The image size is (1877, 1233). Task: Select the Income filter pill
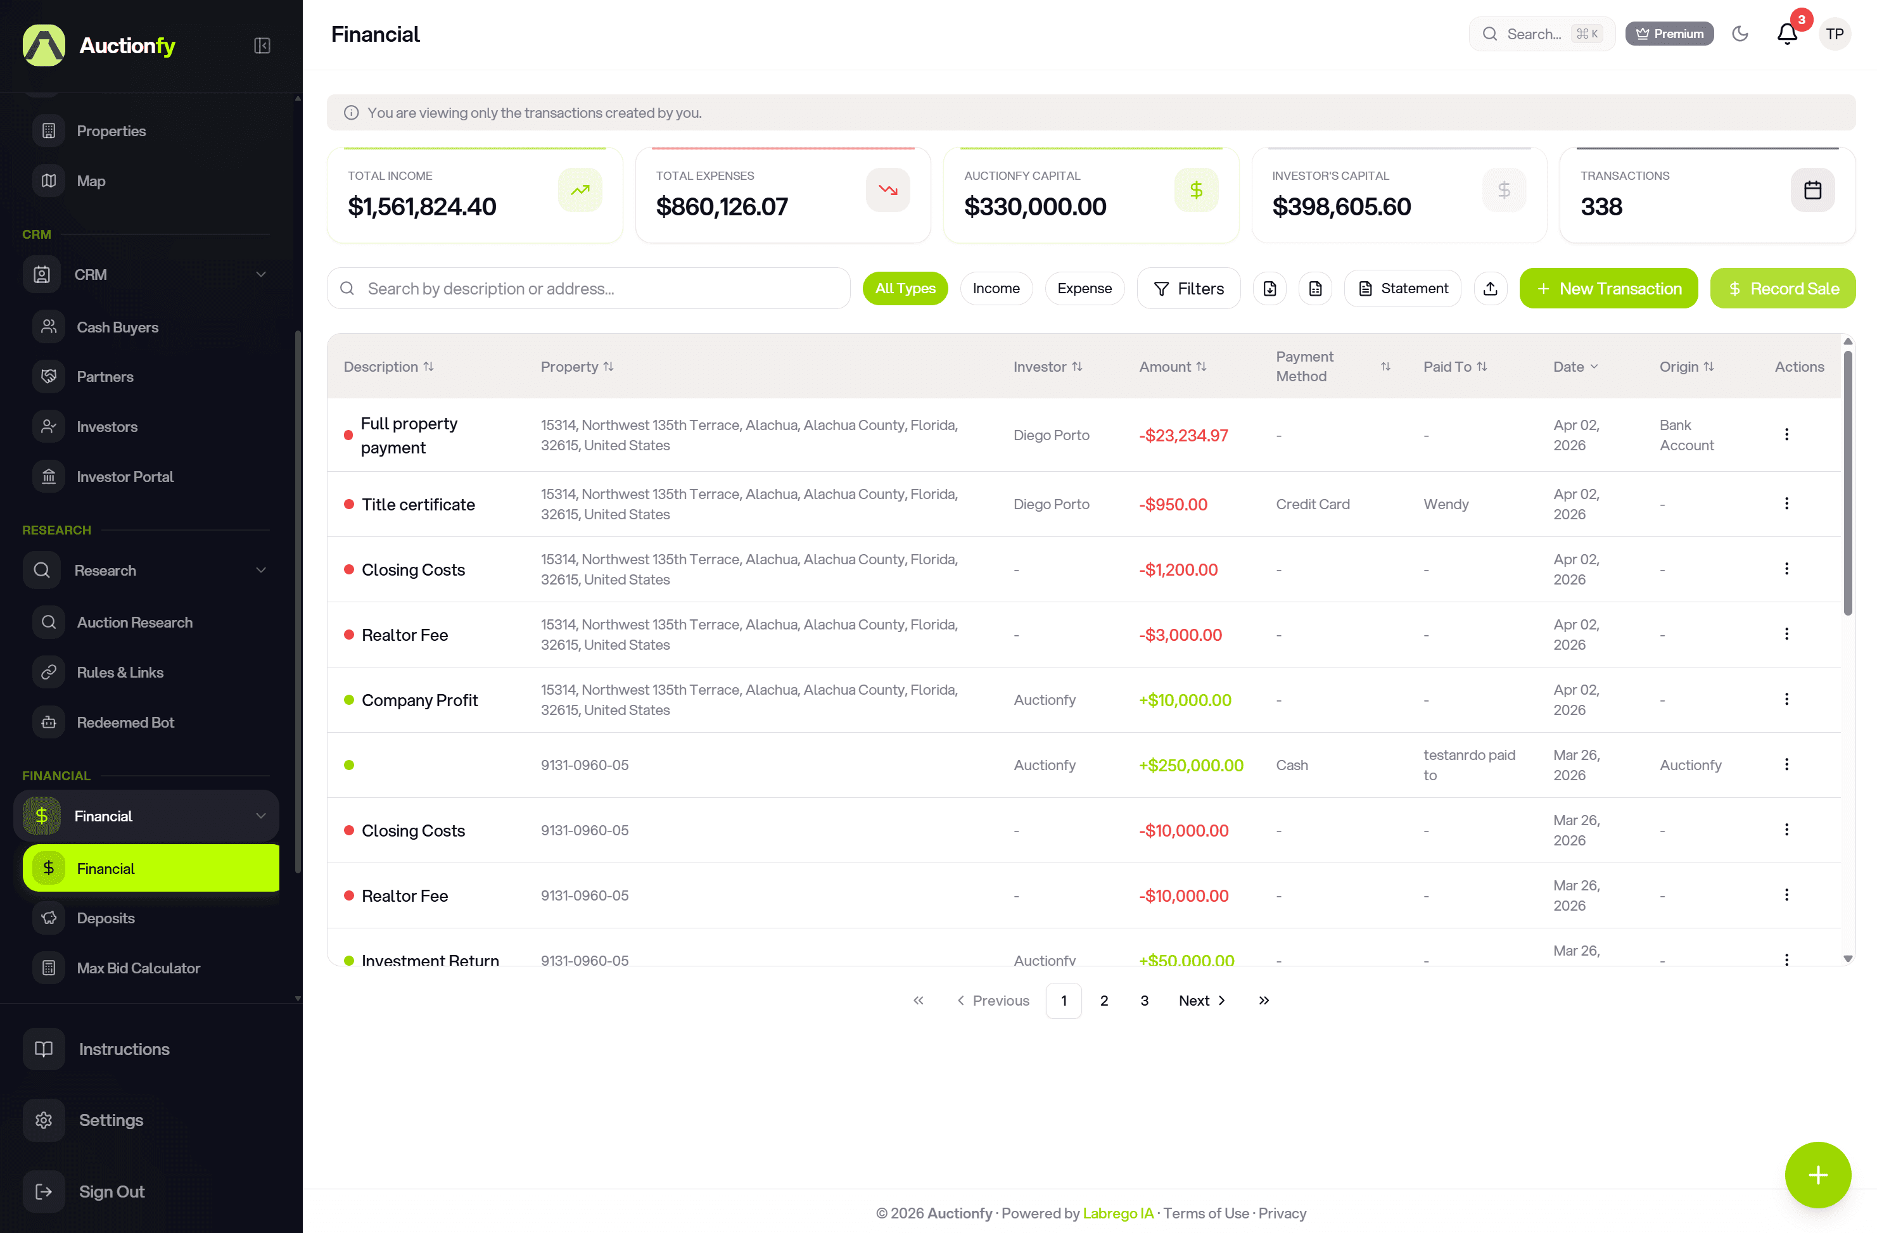996,289
